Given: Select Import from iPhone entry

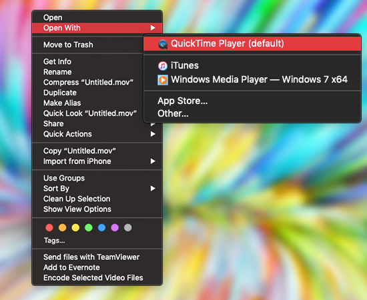Looking at the screenshot, I should [x=97, y=161].
